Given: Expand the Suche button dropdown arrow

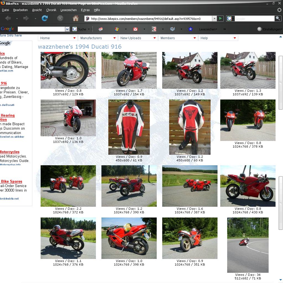Looking at the screenshot, I should tap(89, 29).
